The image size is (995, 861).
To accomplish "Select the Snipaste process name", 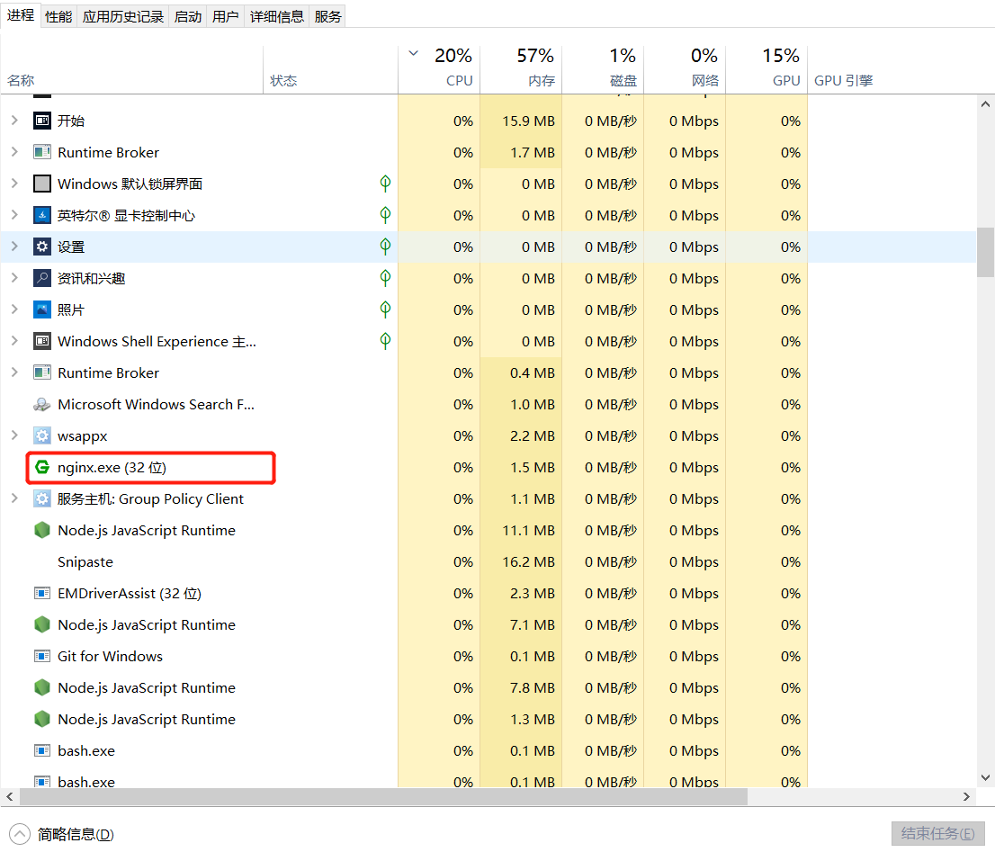I will tap(85, 562).
